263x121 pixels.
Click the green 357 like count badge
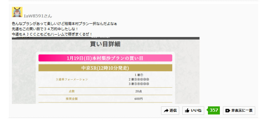tap(214, 110)
